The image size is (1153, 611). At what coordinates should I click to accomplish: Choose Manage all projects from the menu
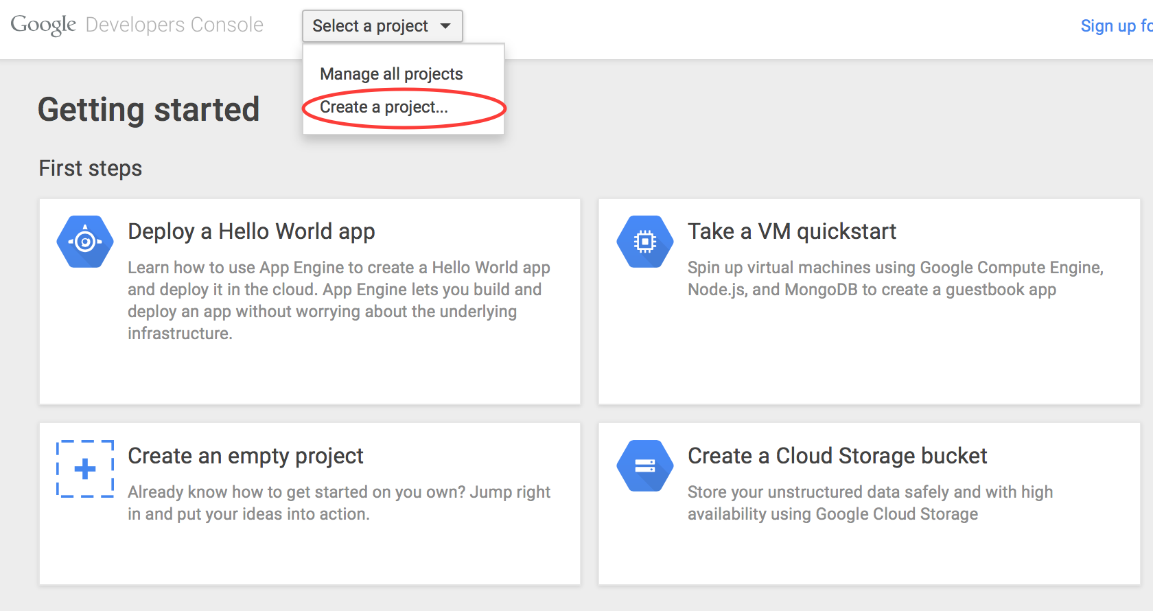391,74
